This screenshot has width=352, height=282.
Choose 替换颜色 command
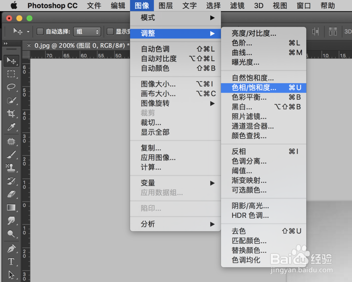264,250
